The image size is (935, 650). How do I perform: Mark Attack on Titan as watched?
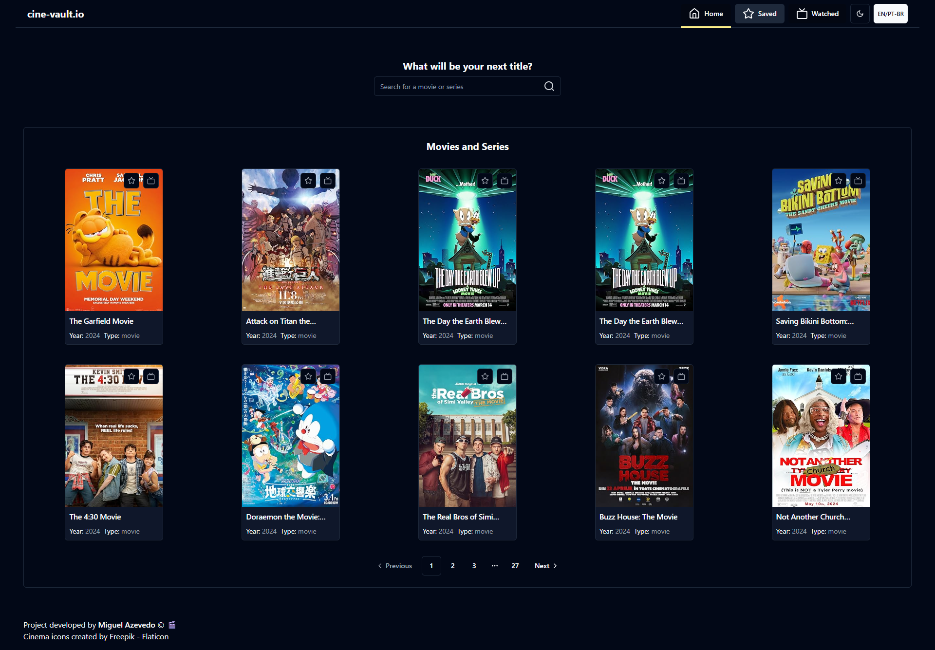click(328, 181)
